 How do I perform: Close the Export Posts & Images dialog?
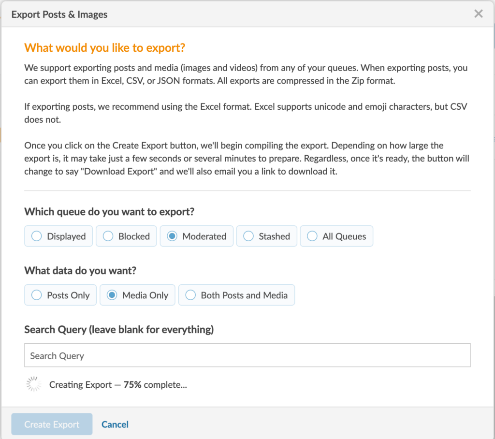coord(478,14)
